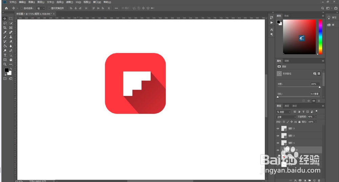Add a layer mask to the layer
This screenshot has height=182, width=339.
click(x=300, y=180)
